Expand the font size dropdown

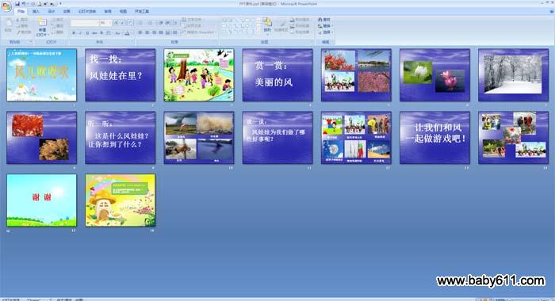[105, 23]
